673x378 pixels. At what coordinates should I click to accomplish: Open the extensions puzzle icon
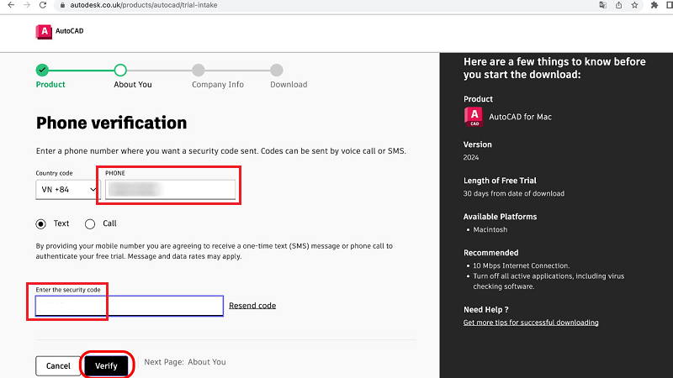point(654,5)
